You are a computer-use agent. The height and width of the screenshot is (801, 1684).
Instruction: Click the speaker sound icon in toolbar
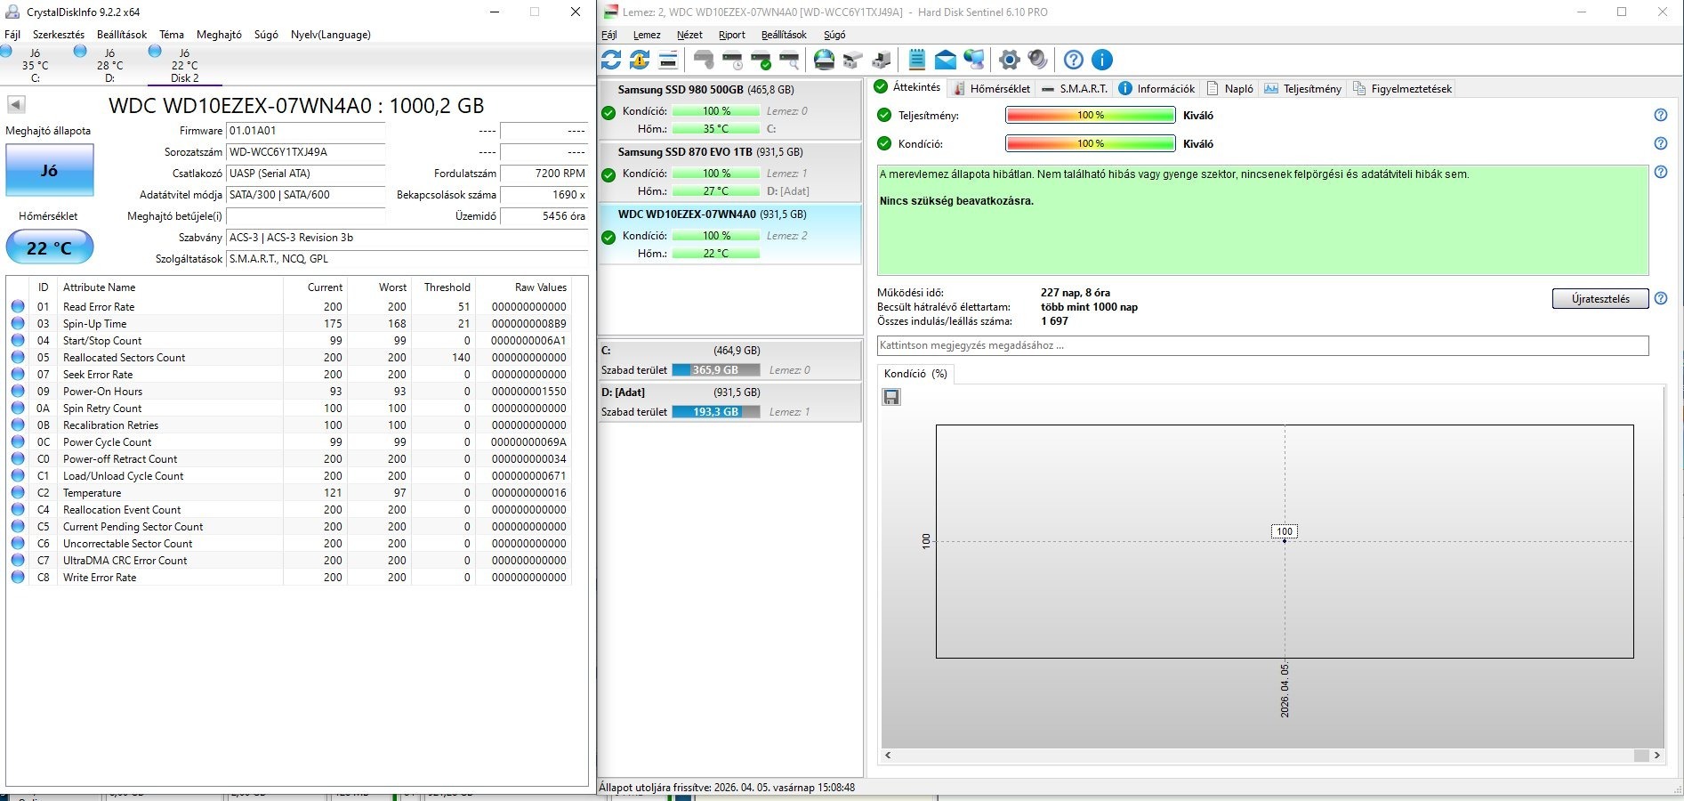pyautogui.click(x=1038, y=60)
